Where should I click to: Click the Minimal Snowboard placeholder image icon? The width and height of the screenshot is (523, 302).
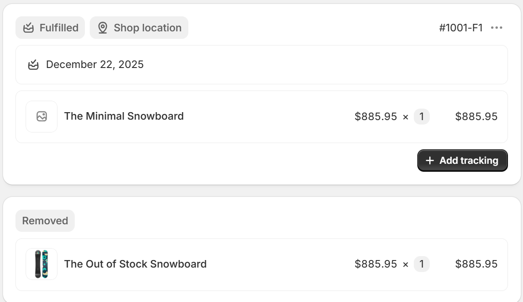(x=42, y=117)
